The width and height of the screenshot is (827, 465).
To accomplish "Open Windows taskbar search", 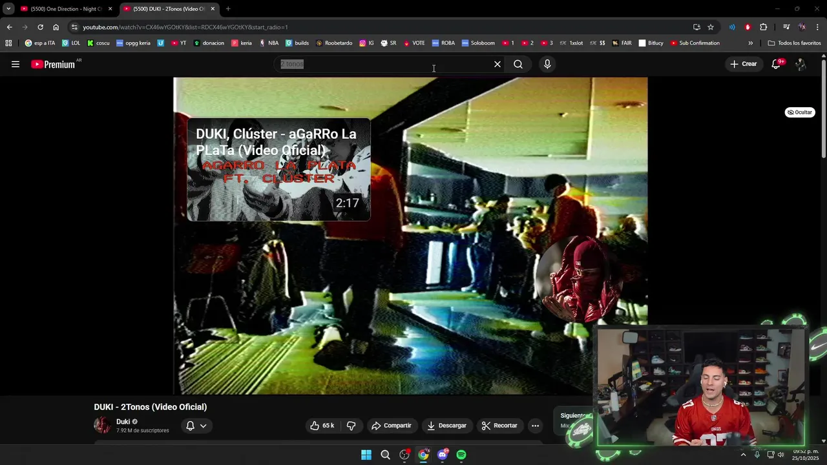I will (385, 455).
